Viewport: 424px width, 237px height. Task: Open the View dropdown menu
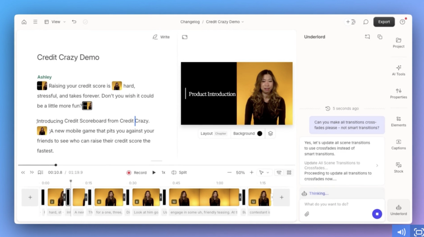(55, 22)
